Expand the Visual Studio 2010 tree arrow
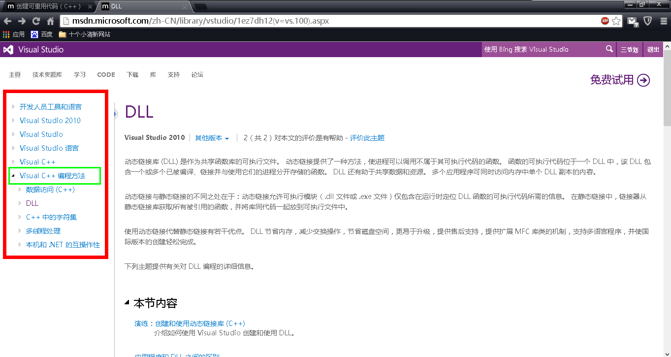The image size is (671, 357). click(13, 120)
